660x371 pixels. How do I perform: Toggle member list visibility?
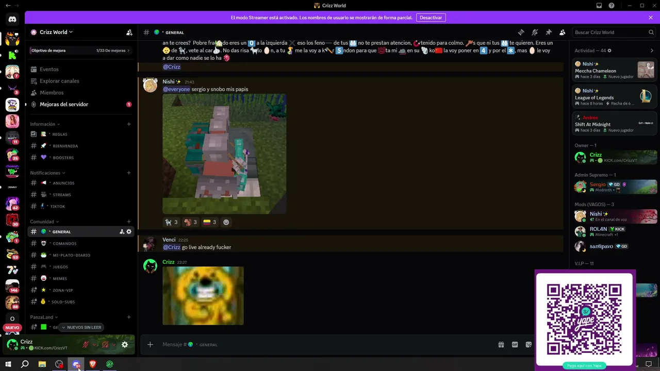pyautogui.click(x=563, y=32)
